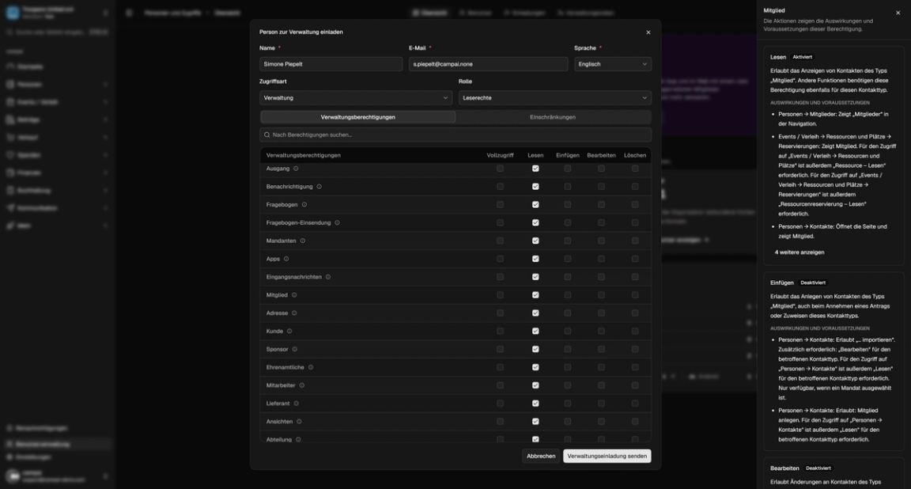Viewport: 911px width, 489px height.
Task: Open the Sponsor info icon
Action: (x=294, y=349)
